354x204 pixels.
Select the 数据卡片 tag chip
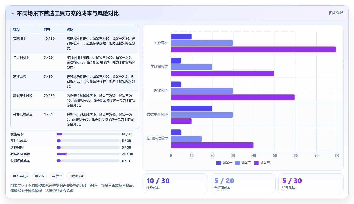(x=76, y=176)
